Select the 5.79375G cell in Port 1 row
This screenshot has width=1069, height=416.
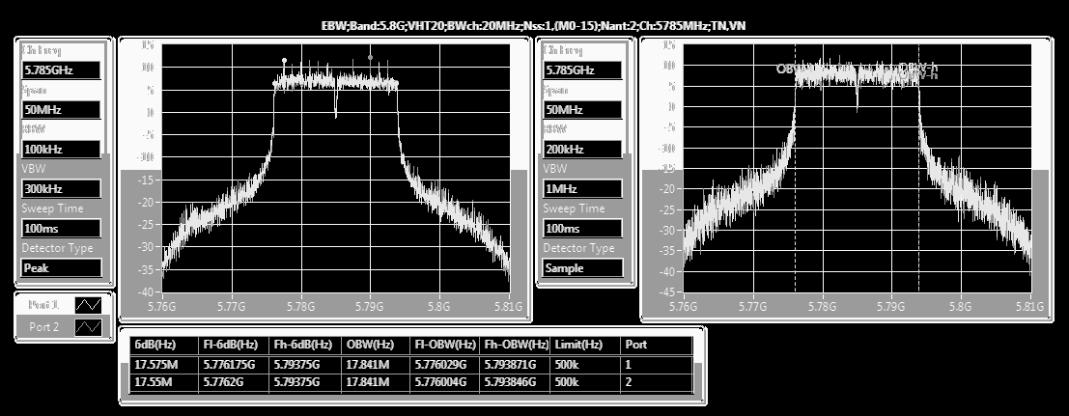(x=305, y=365)
